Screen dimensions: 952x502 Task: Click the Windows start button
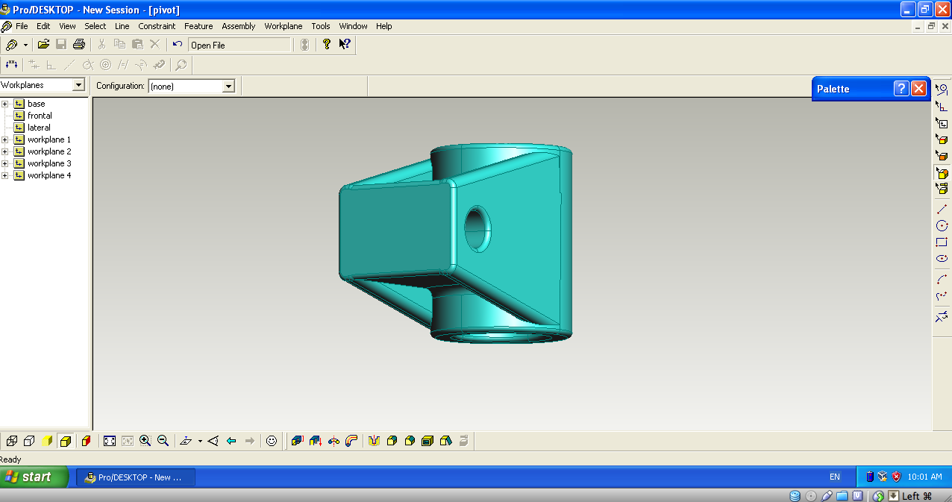pyautogui.click(x=34, y=477)
